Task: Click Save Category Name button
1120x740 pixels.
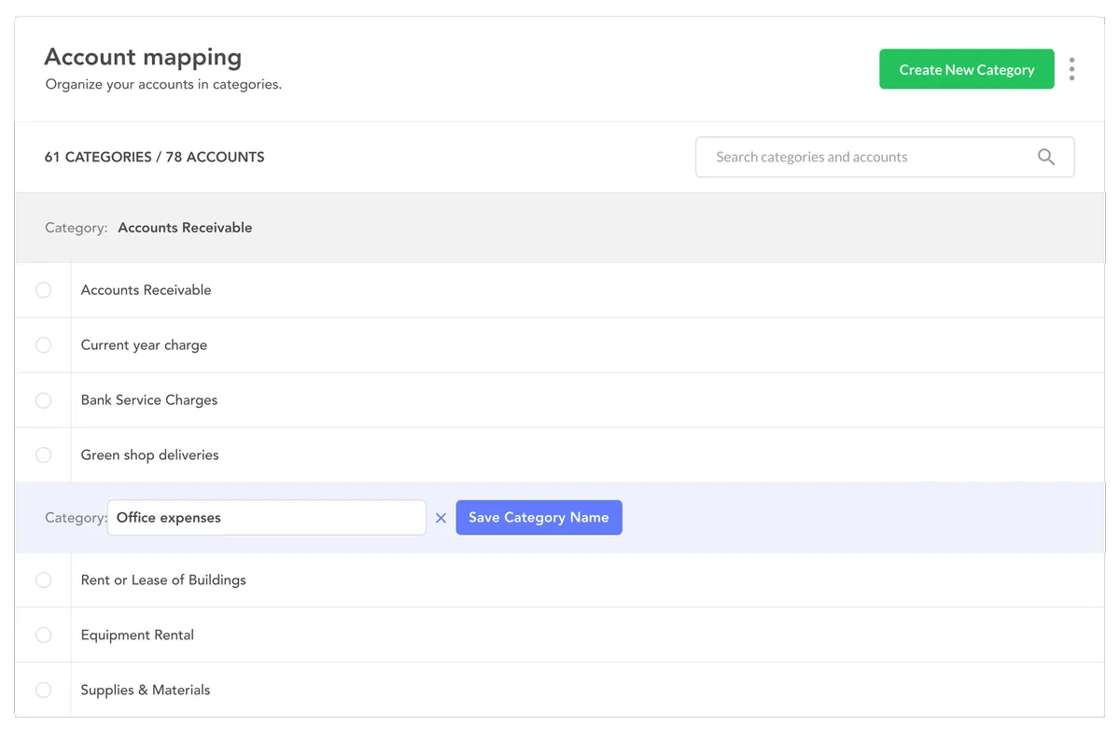Action: click(539, 517)
